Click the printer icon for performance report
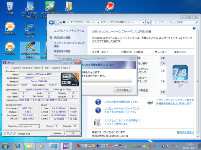The image size is (201, 150). coord(150,102)
